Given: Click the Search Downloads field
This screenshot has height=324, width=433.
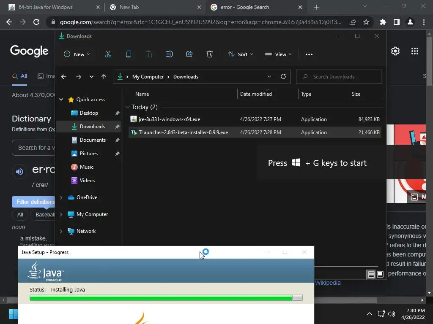Looking at the screenshot, I should [x=339, y=77].
